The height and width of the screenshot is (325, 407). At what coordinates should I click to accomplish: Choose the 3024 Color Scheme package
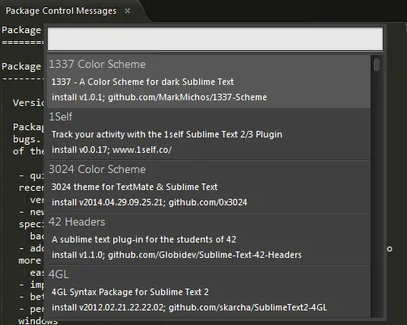[209, 187]
